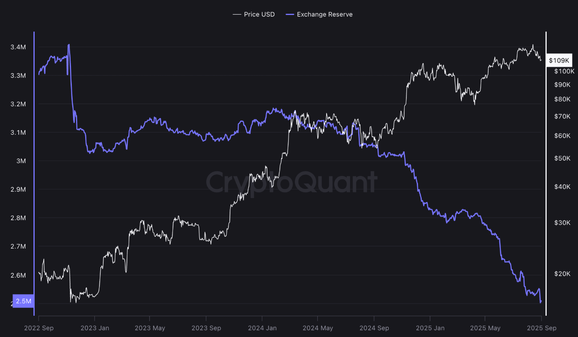Select the 2023 Jan date label

click(94, 328)
